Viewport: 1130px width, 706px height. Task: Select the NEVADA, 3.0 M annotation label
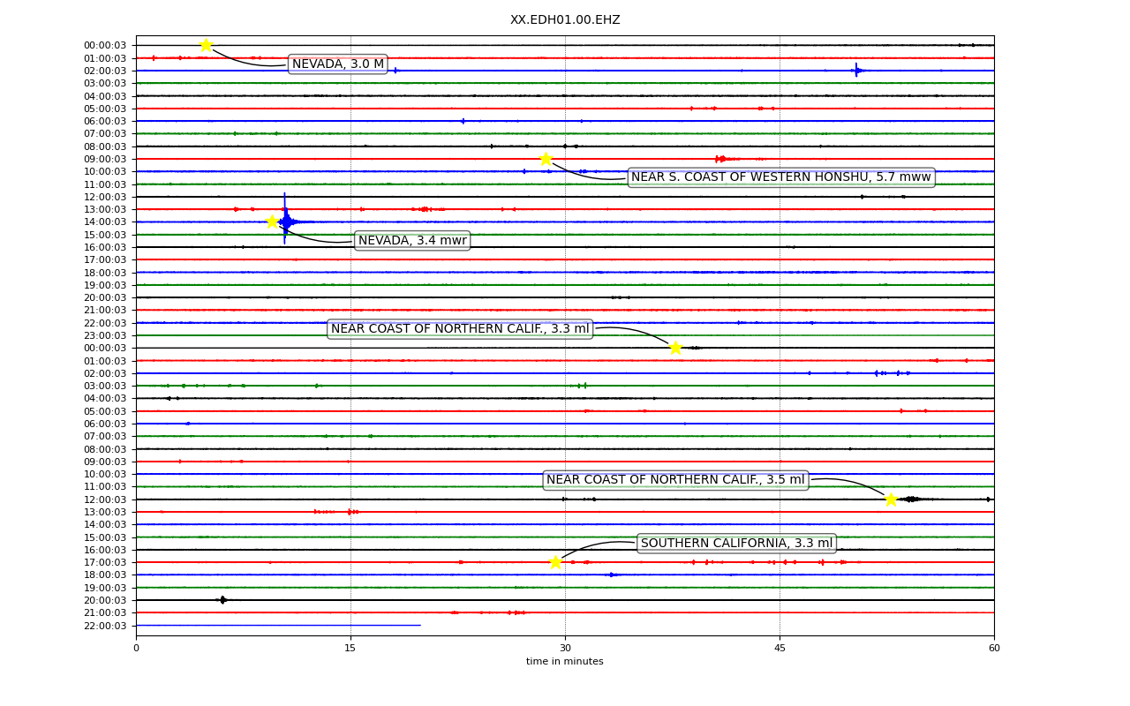338,64
